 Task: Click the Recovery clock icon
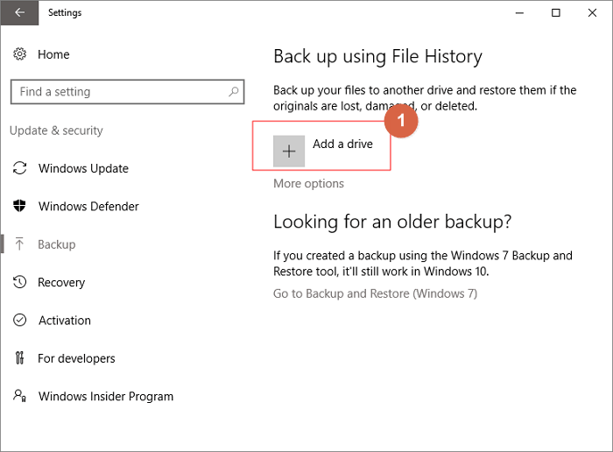coord(19,282)
